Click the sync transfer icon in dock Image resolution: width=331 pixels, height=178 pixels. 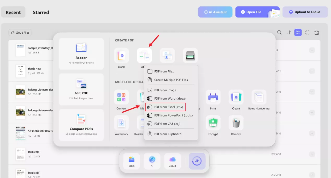pos(197,161)
